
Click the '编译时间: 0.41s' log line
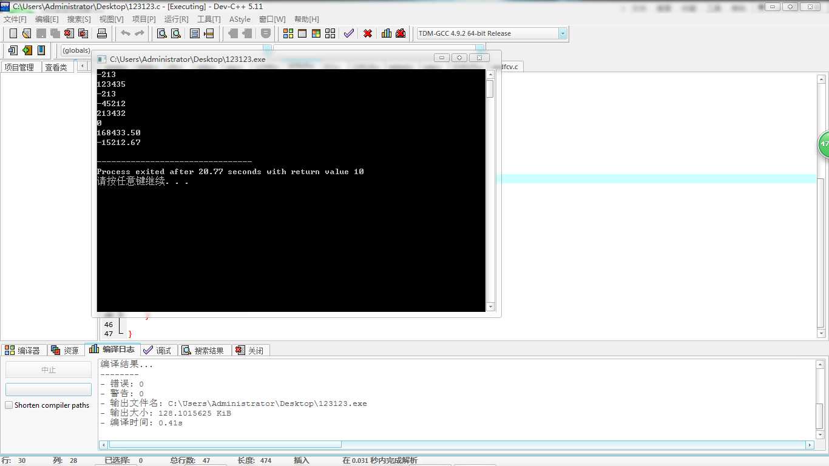pyautogui.click(x=141, y=423)
